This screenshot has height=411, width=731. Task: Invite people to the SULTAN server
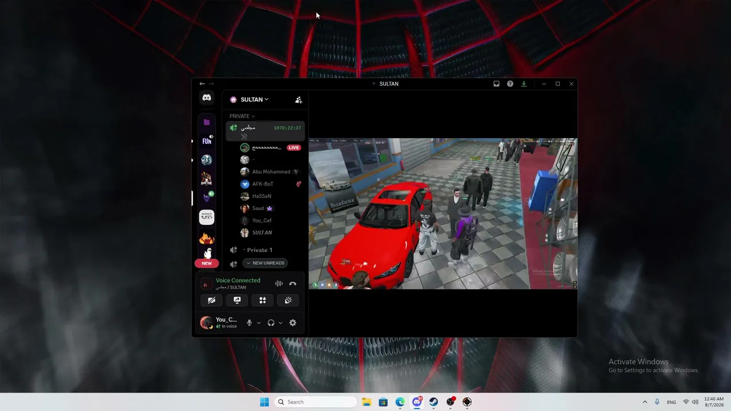tap(298, 99)
